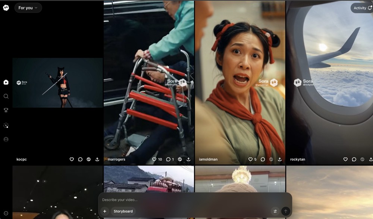Viewport: 373px width, 219px height.
Task: Open the Storyboard button
Action: (123, 211)
